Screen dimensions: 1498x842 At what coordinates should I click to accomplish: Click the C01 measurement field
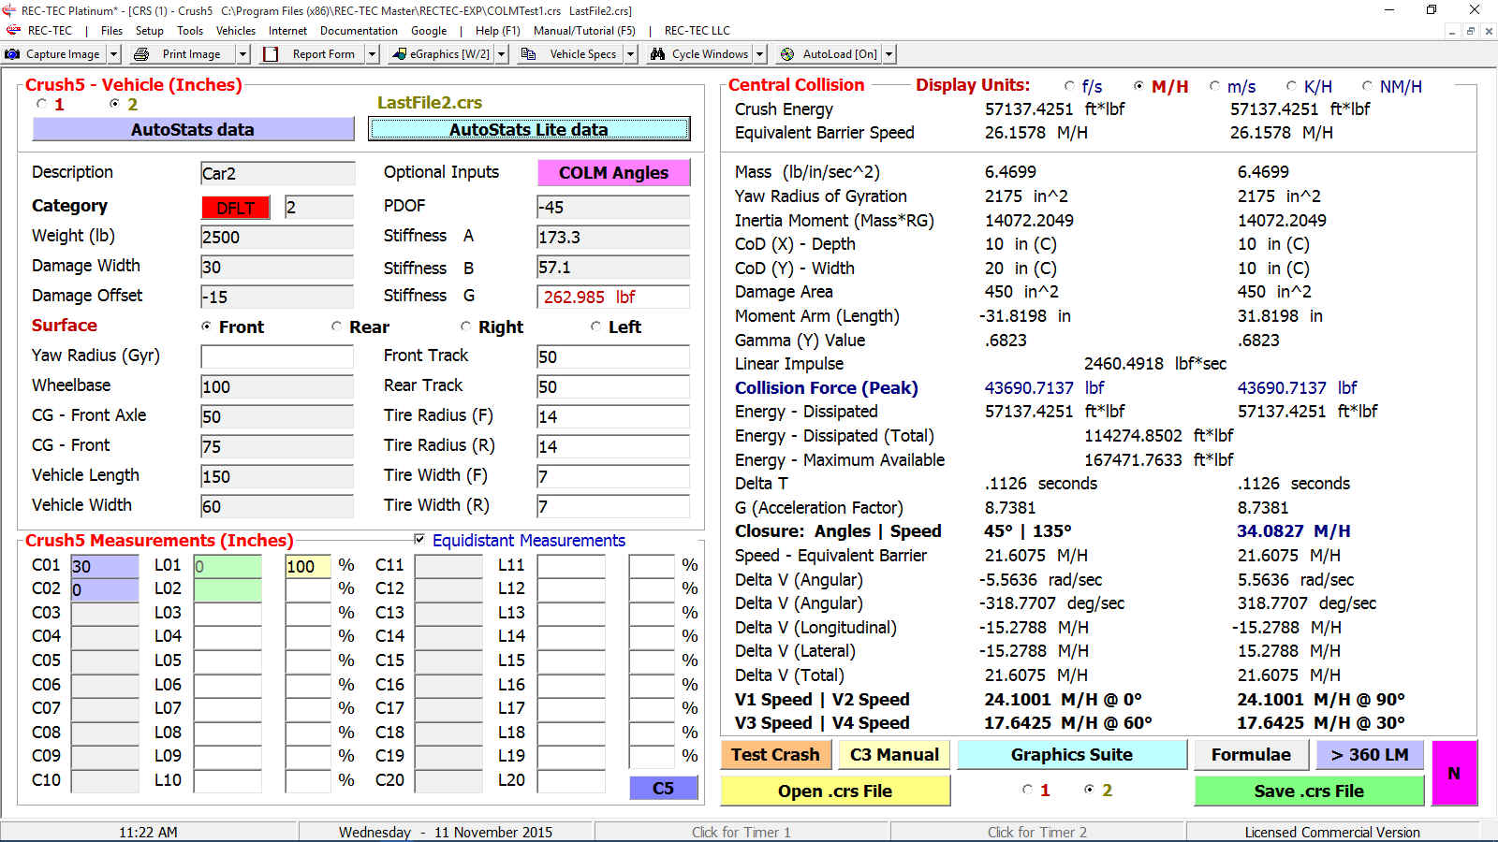105,566
